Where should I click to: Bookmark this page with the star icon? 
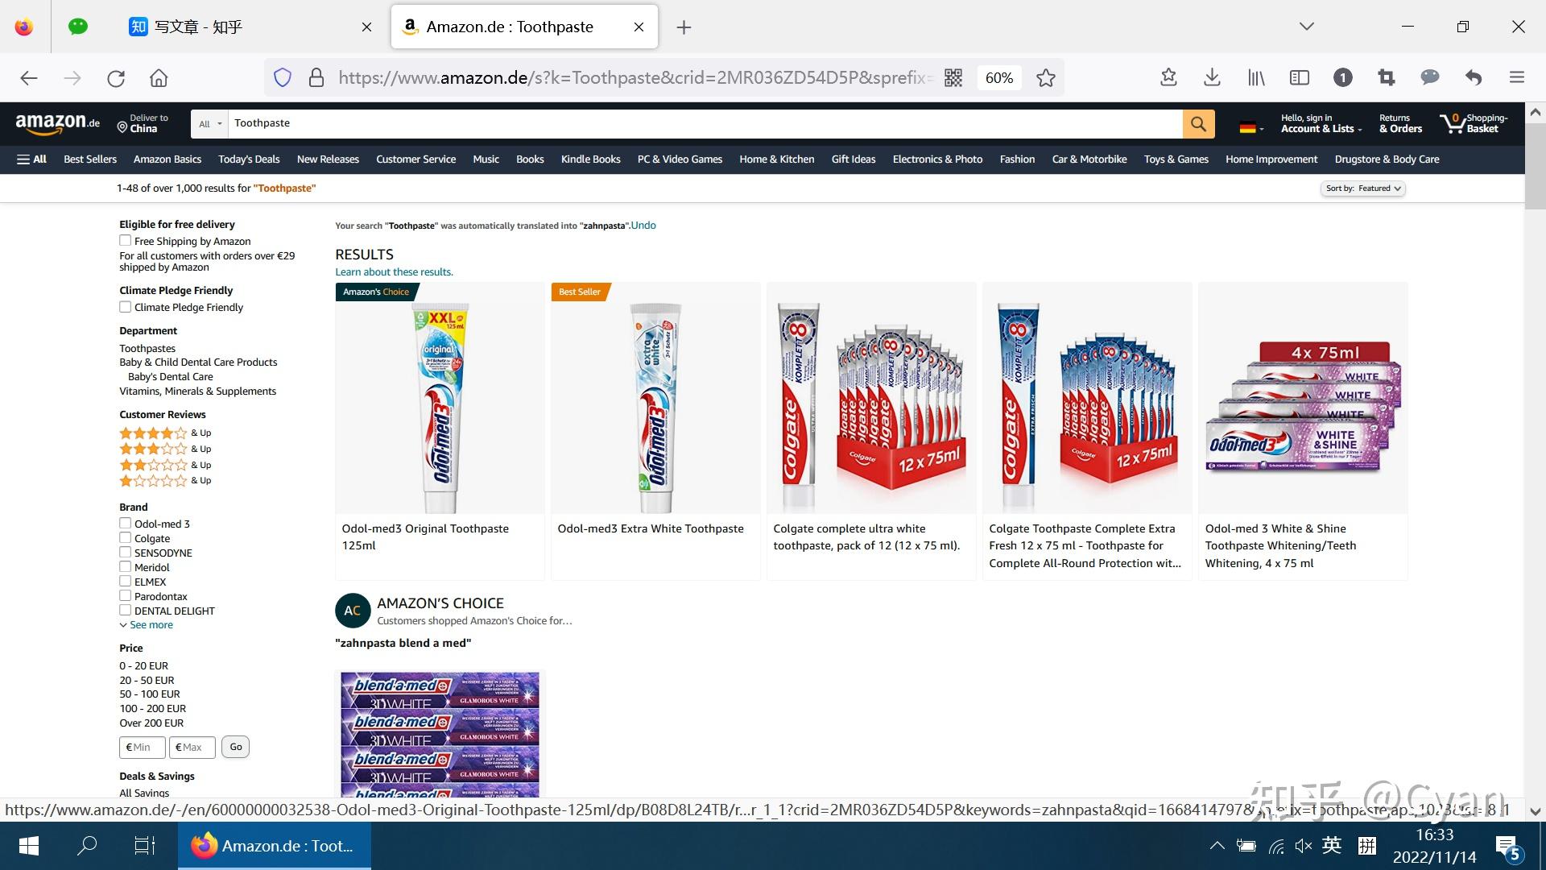[1045, 77]
